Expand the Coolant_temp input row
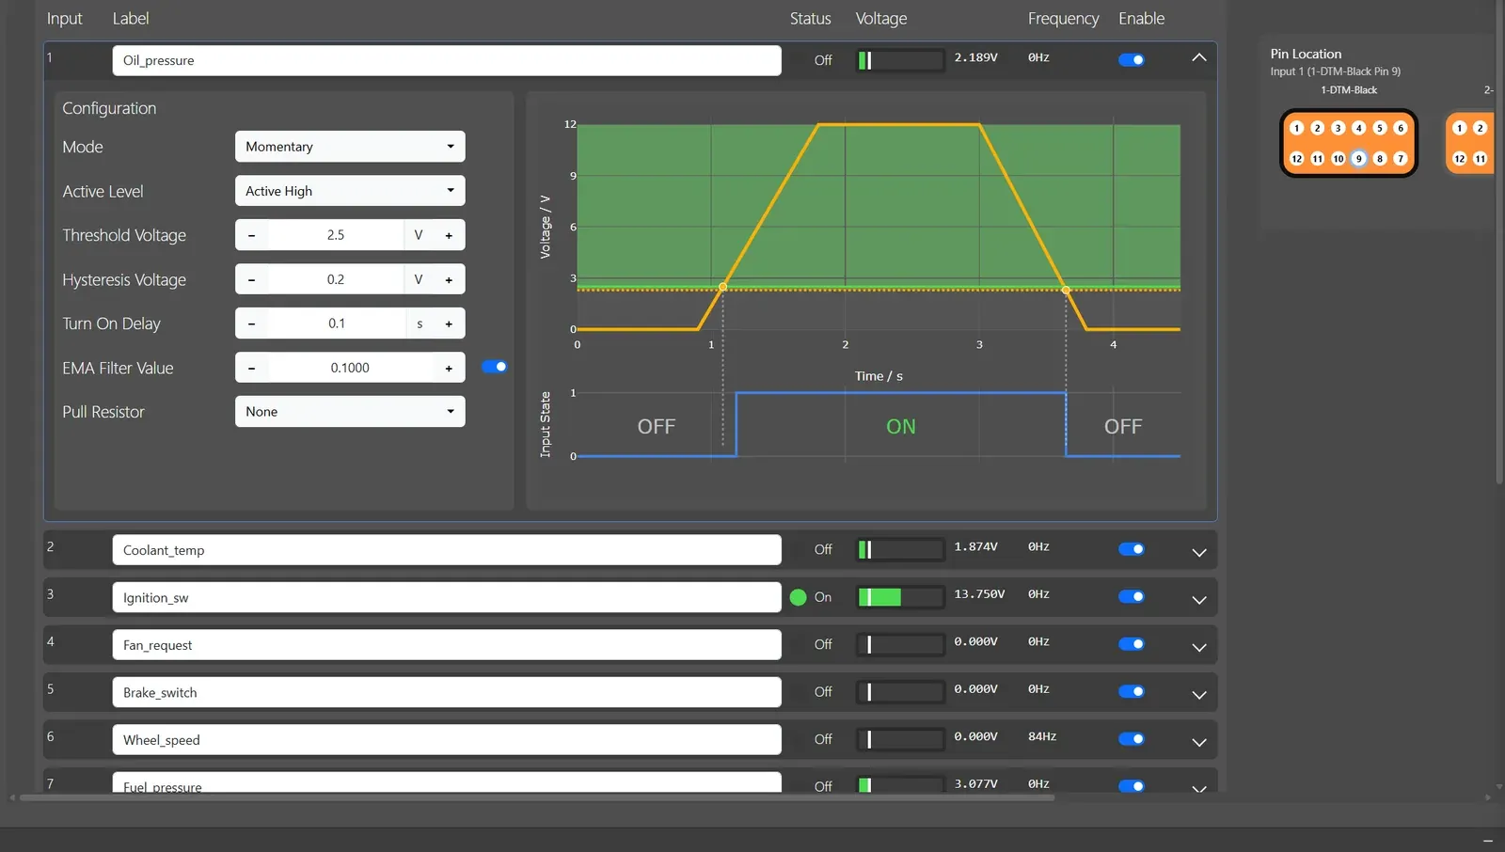The width and height of the screenshot is (1505, 852). [1198, 553]
